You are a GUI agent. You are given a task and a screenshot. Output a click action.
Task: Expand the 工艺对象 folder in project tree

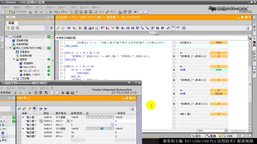coord(14,78)
